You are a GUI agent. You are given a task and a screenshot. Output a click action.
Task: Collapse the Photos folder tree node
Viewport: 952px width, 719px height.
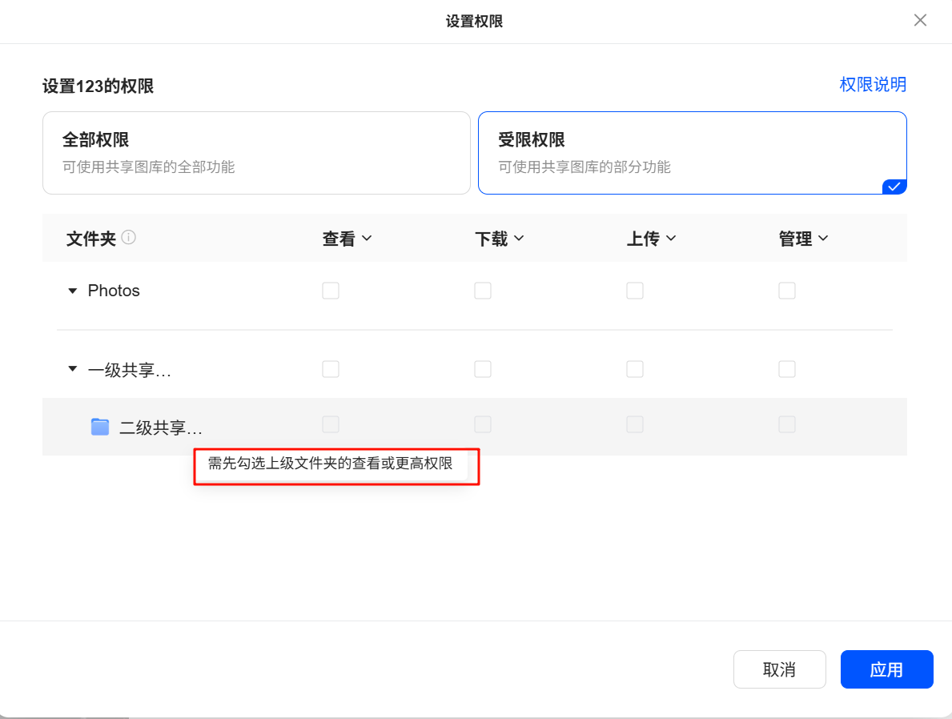[72, 291]
